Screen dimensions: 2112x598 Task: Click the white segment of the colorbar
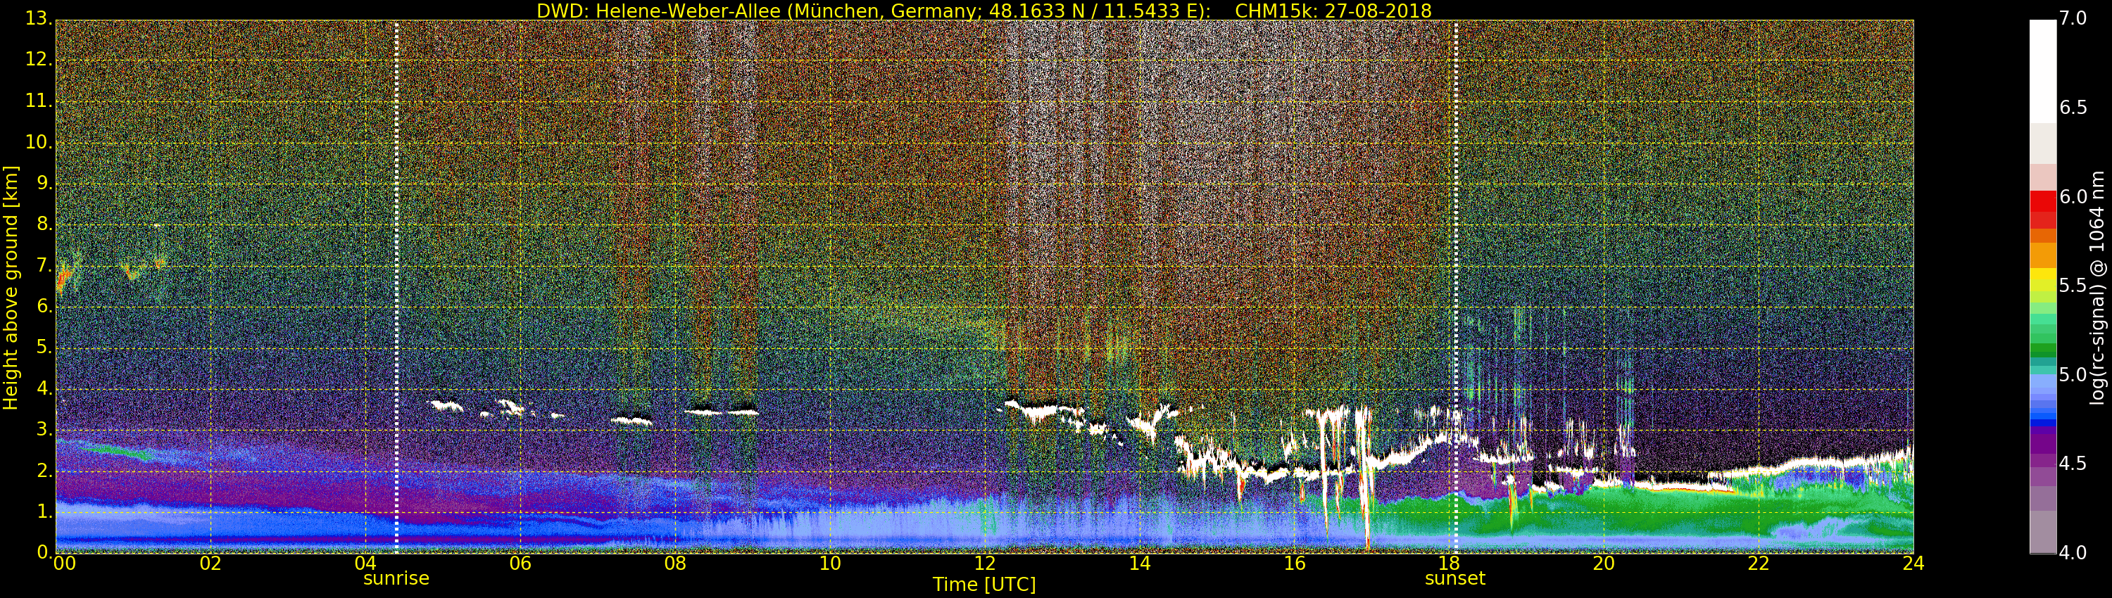click(x=2042, y=71)
